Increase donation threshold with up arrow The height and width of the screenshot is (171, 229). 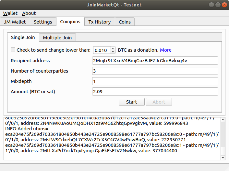point(113,48)
